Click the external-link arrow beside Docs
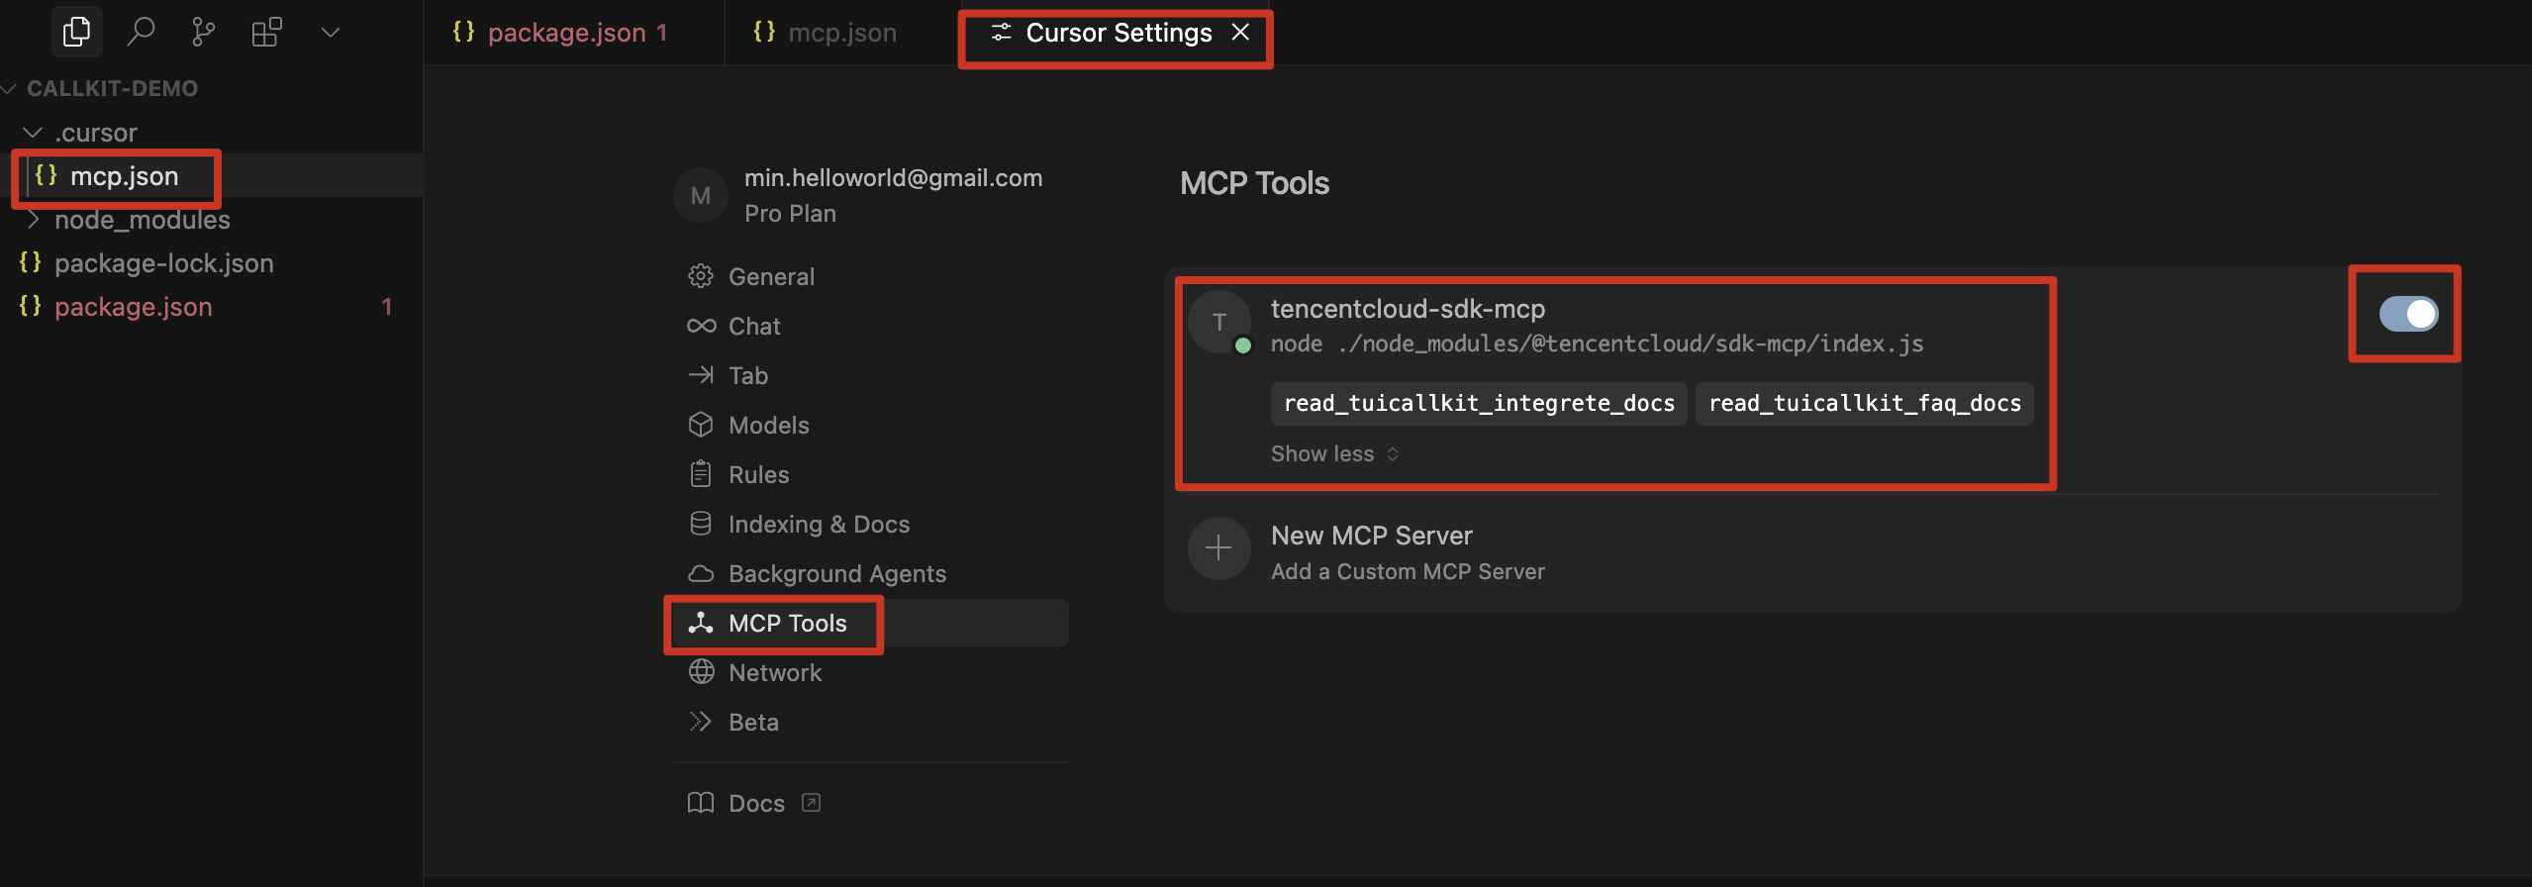Image resolution: width=2532 pixels, height=887 pixels. coord(811,802)
